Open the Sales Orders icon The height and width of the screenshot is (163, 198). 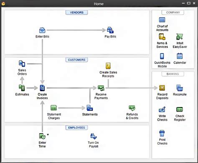pyautogui.click(x=22, y=64)
